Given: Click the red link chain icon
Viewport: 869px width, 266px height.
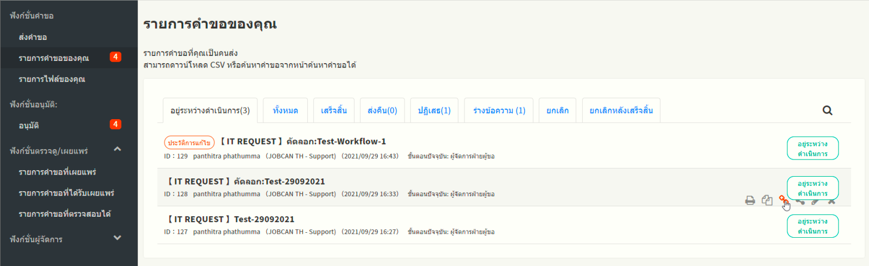Looking at the screenshot, I should point(783,199).
